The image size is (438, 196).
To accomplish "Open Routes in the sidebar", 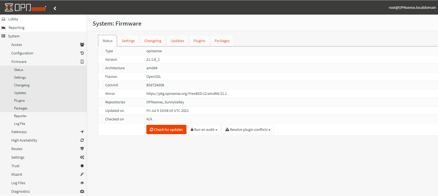I will coord(43,149).
